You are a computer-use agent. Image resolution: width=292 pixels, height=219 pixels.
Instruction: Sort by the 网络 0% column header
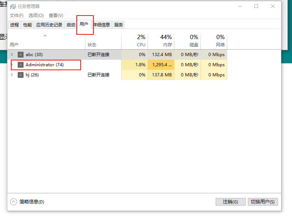[x=214, y=41]
